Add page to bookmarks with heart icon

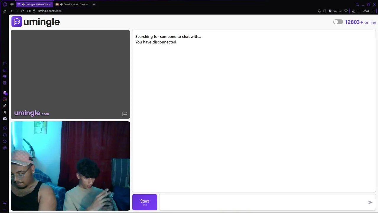coord(346,11)
